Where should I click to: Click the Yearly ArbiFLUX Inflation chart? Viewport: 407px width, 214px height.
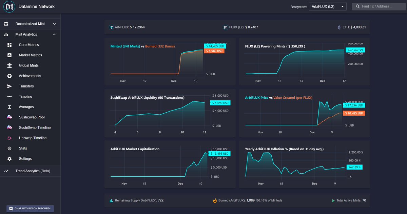point(305,164)
